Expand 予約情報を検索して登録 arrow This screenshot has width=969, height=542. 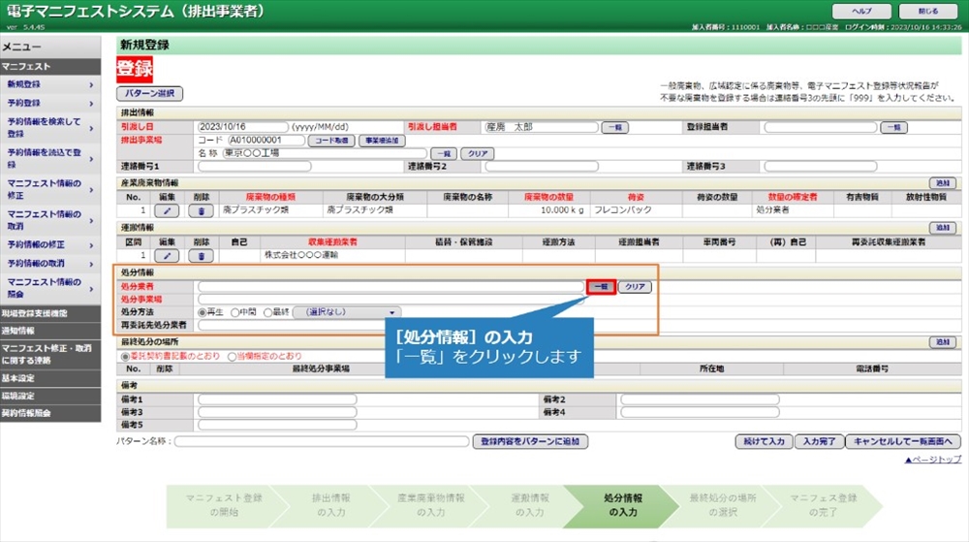pyautogui.click(x=91, y=128)
